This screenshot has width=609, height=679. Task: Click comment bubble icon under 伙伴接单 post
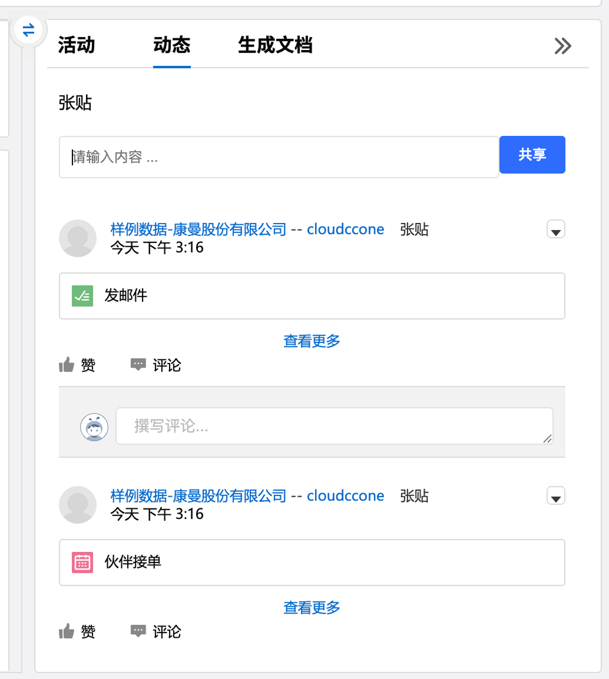[x=138, y=632]
